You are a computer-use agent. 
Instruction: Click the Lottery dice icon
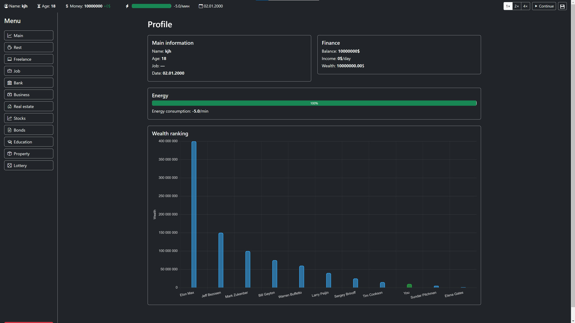[10, 166]
